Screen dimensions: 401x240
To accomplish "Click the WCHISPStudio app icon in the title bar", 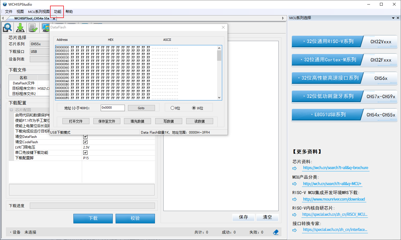I will coord(4,4).
